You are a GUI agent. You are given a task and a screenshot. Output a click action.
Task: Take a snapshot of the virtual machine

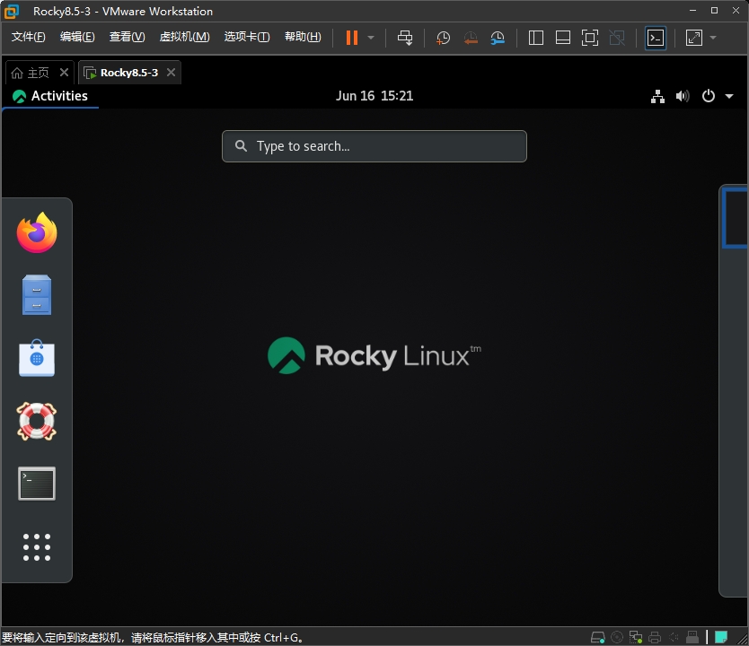point(444,38)
